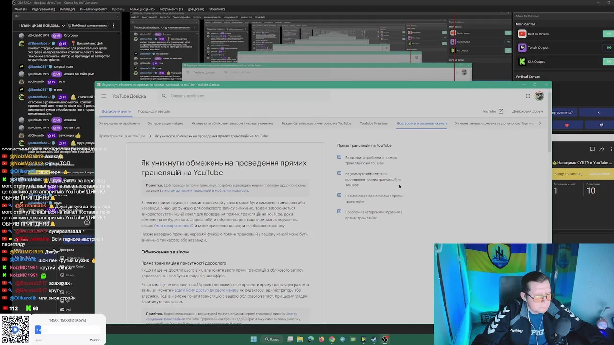Select Як керувати обліковим записом і налаштуваннями category
The width and height of the screenshot is (614, 345).
tap(232, 123)
